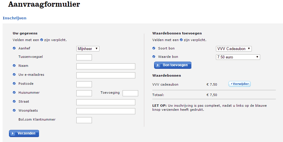The image size is (283, 142).
Task: Click the checkmark icon next to Woonplaats
Action: 14,110
